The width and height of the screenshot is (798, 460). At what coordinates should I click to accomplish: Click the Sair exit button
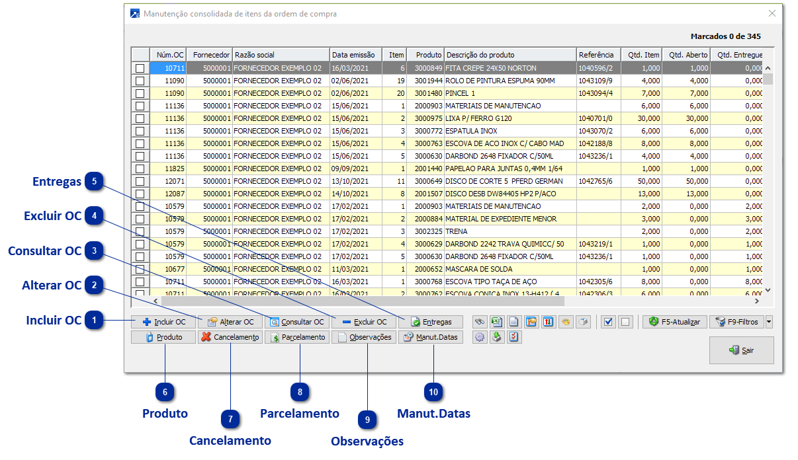[x=741, y=350]
